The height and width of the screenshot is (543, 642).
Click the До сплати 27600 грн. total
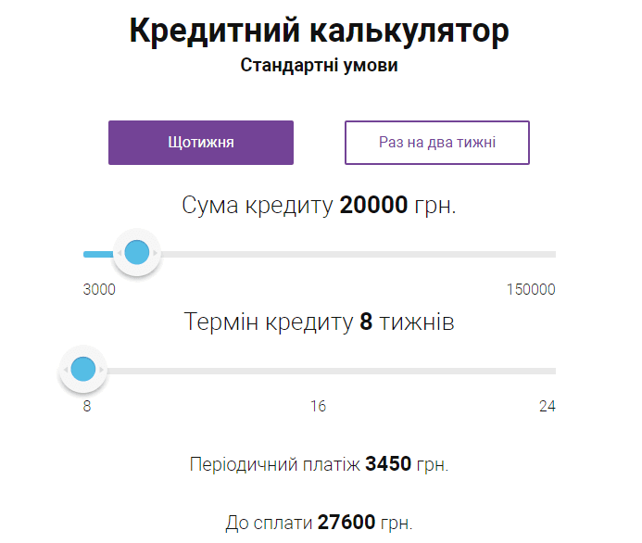coord(320,522)
